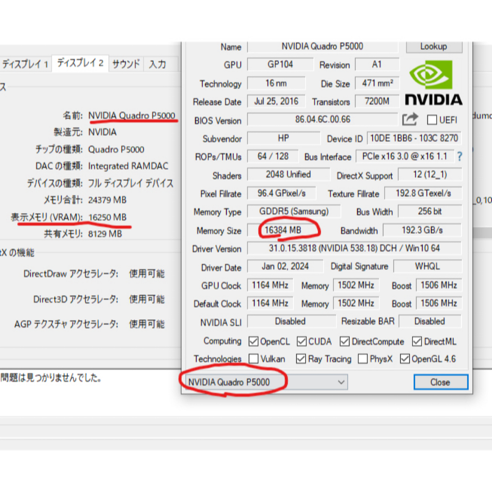Toggle the OpenCL checkbox
This screenshot has height=492, width=492.
[253, 341]
